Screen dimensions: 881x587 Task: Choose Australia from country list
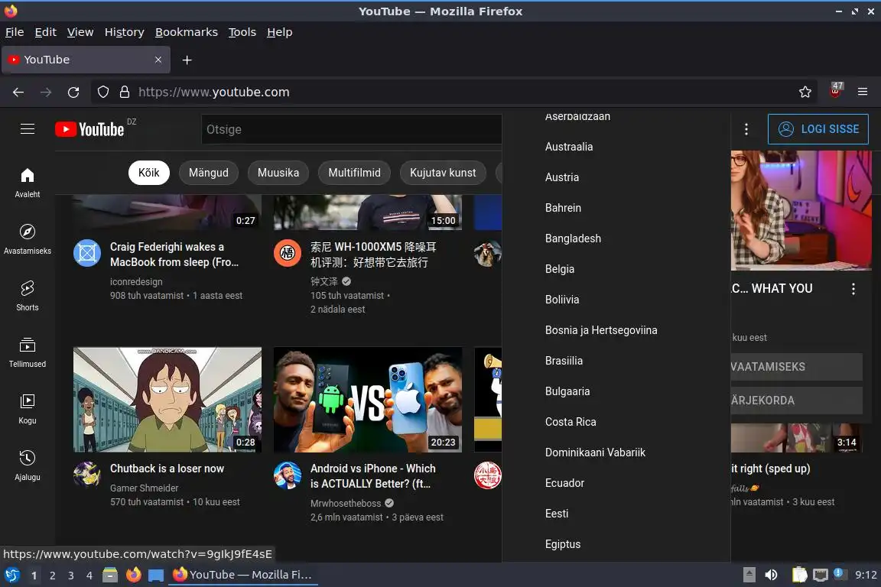pos(616,147)
